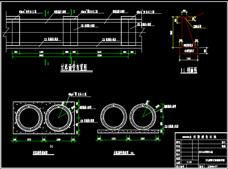Click the '图号' label in the title block
This screenshot has width=228, height=169.
pyautogui.click(x=201, y=166)
